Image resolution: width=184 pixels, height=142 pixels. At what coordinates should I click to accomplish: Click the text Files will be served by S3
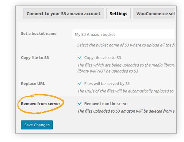pos(107,84)
